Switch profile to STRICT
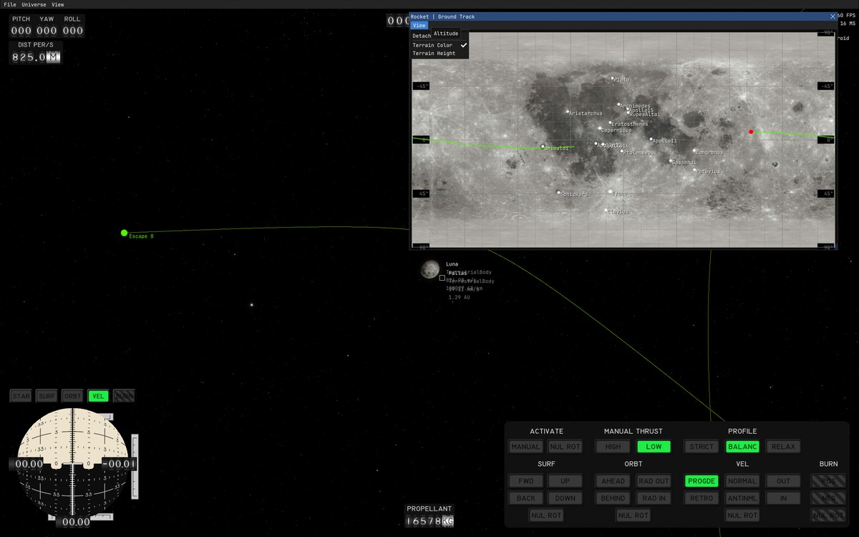Image resolution: width=859 pixels, height=537 pixels. pyautogui.click(x=701, y=447)
